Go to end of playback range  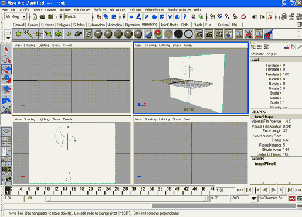point(298,190)
